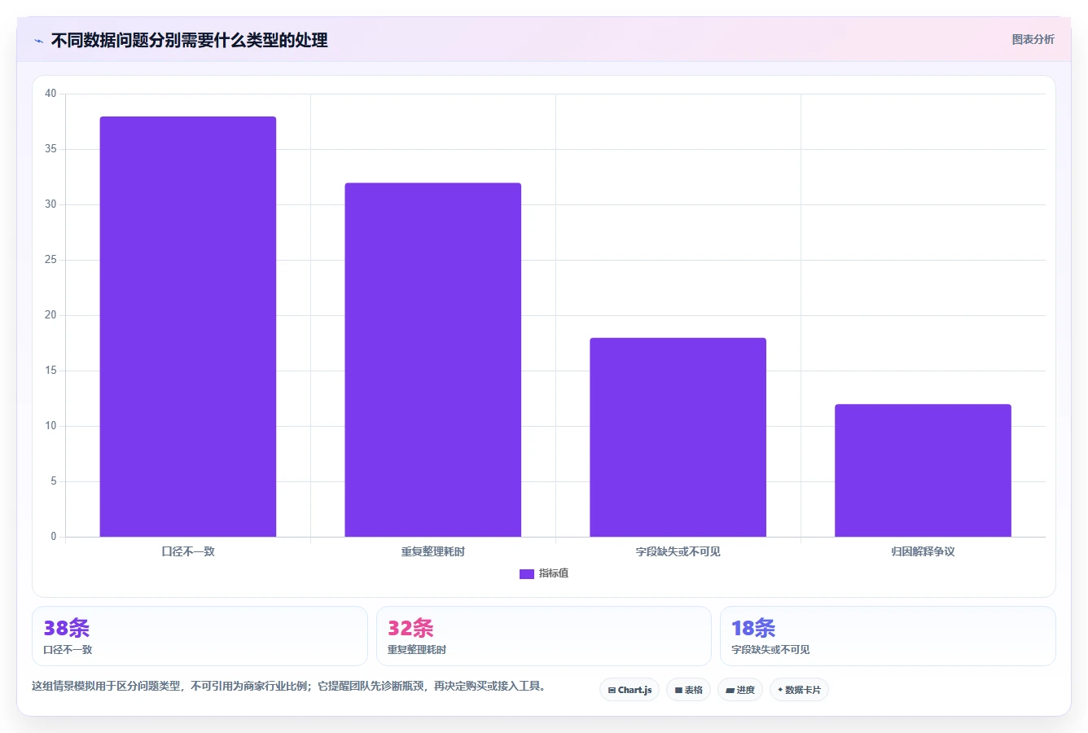Click the 字段缺失或不可见 x-axis label

click(678, 552)
